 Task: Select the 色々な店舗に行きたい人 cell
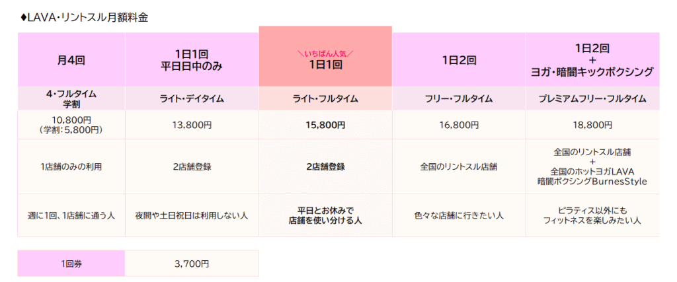click(x=459, y=215)
